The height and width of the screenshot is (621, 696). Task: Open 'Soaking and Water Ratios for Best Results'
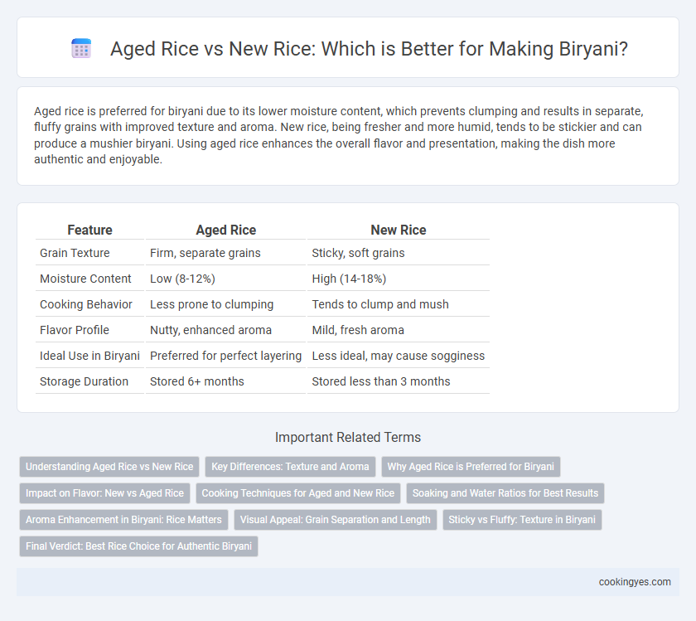505,493
